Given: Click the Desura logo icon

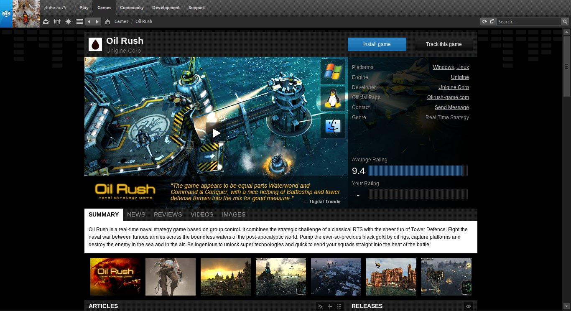Looking at the screenshot, I should point(6,14).
